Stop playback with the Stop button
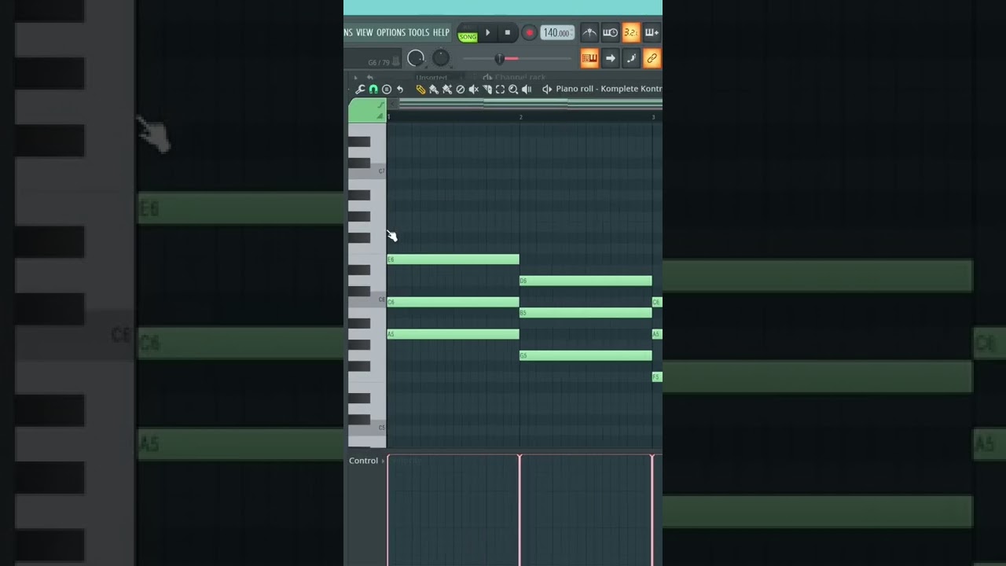This screenshot has width=1006, height=566. tap(508, 33)
